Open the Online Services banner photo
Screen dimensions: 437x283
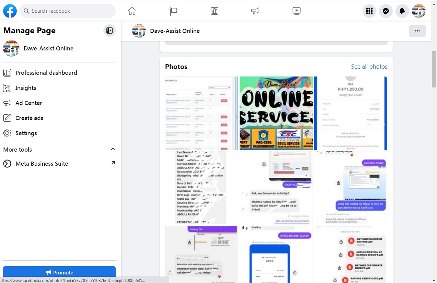[276, 113]
